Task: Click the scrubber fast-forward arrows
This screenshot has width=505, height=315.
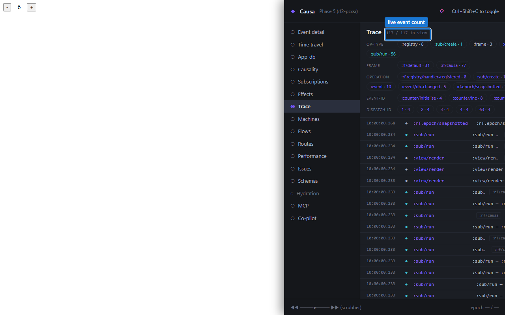Action: [335, 308]
